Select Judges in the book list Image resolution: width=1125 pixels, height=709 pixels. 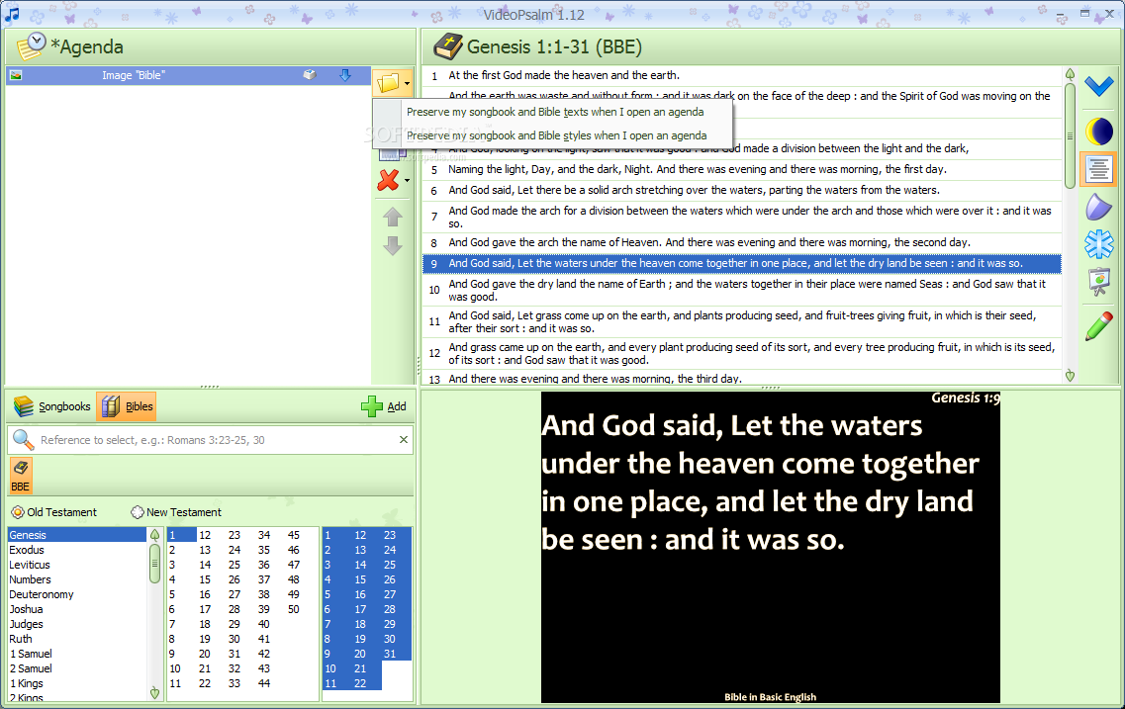pos(77,624)
